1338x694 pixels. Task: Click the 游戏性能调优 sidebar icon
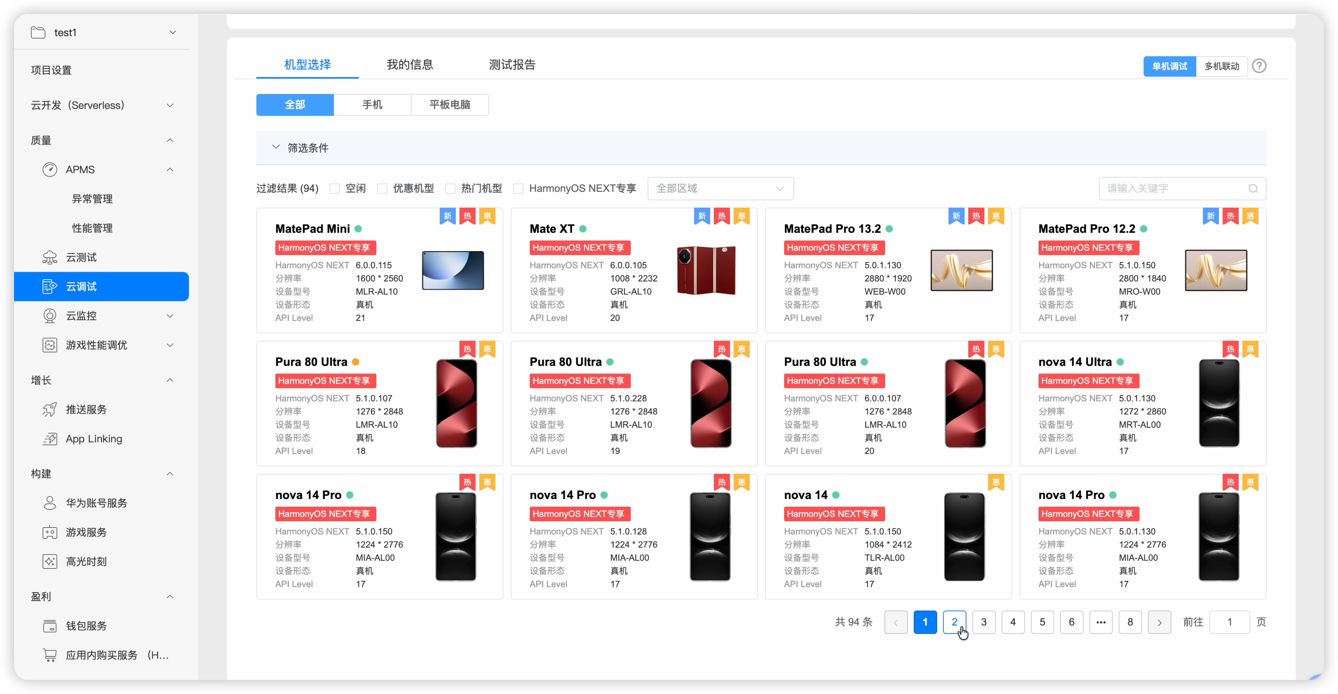50,345
